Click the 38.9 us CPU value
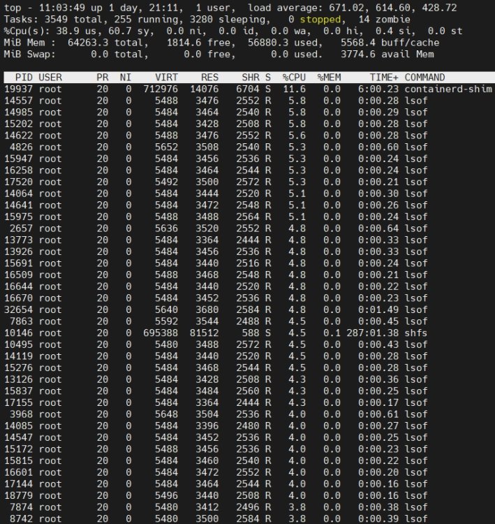495x524 pixels. point(76,31)
